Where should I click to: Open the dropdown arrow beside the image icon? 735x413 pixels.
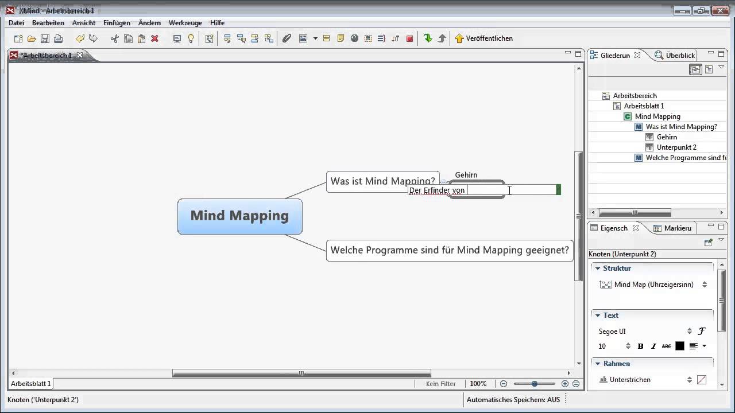315,38
